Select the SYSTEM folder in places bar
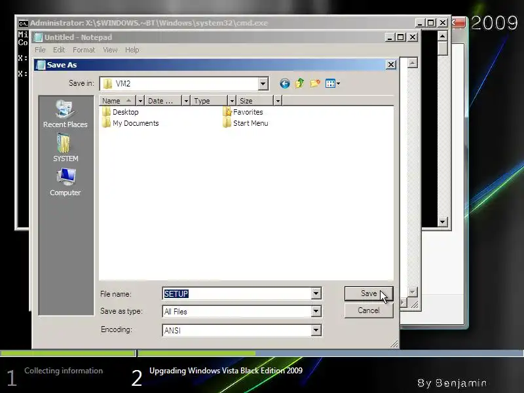 pyautogui.click(x=65, y=147)
